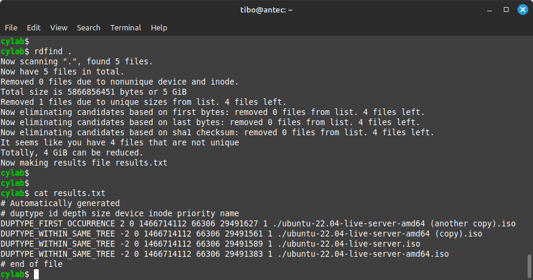This screenshot has height=280, width=533.
Task: Click the DUPTYPE_FIRST_OCCURRENCE line
Action: click(x=258, y=223)
